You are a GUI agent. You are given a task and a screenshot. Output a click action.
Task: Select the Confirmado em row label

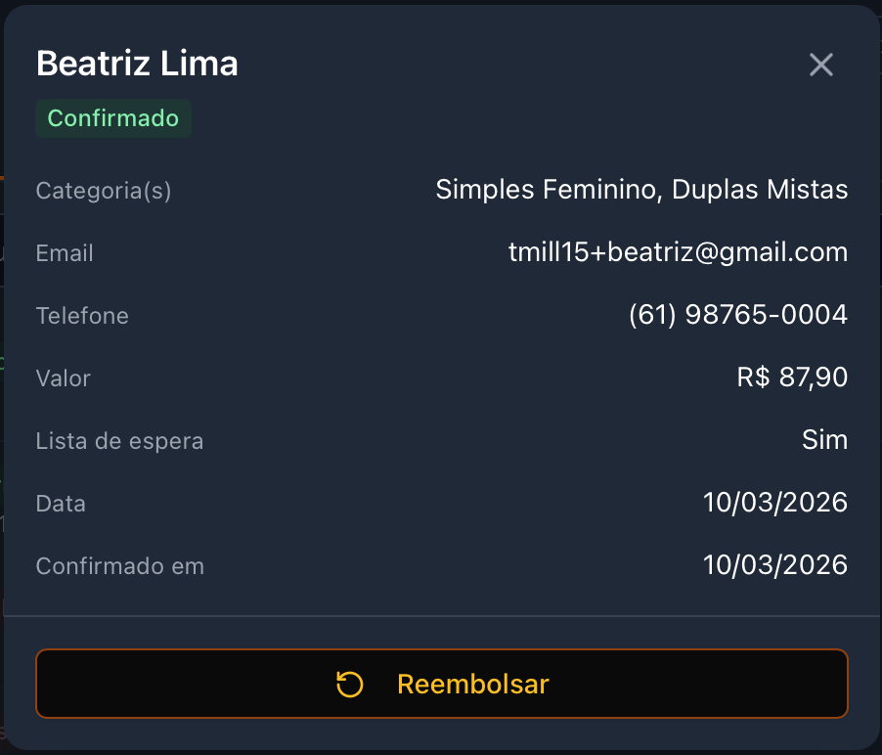pyautogui.click(x=119, y=565)
